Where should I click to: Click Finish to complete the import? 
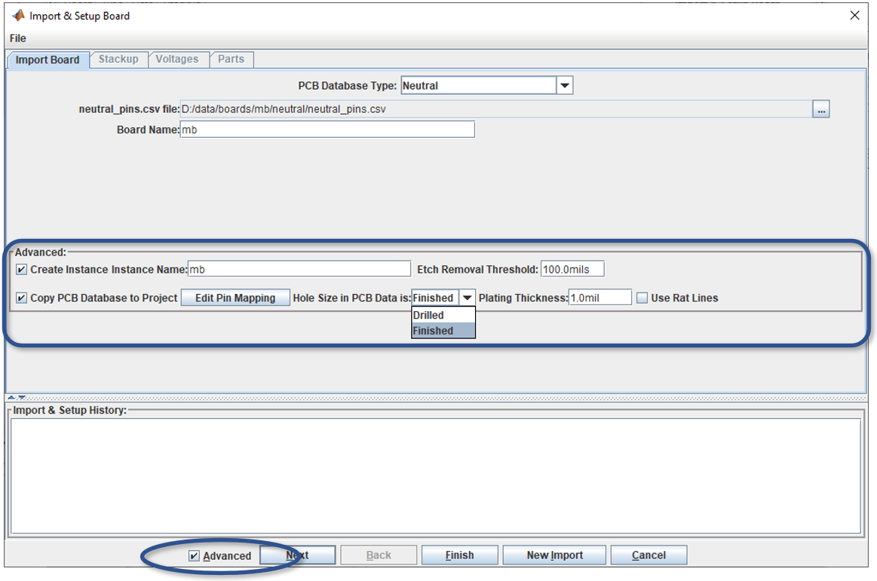[x=459, y=555]
